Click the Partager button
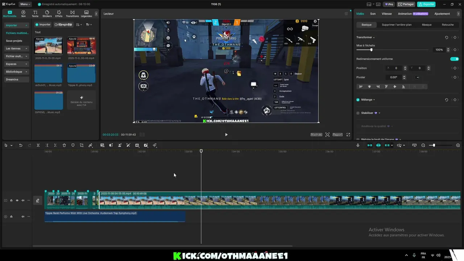The width and height of the screenshot is (464, 261). [x=406, y=4]
